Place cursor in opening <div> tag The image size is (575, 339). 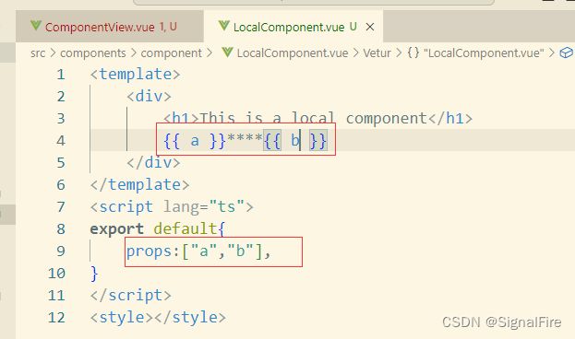click(x=149, y=97)
